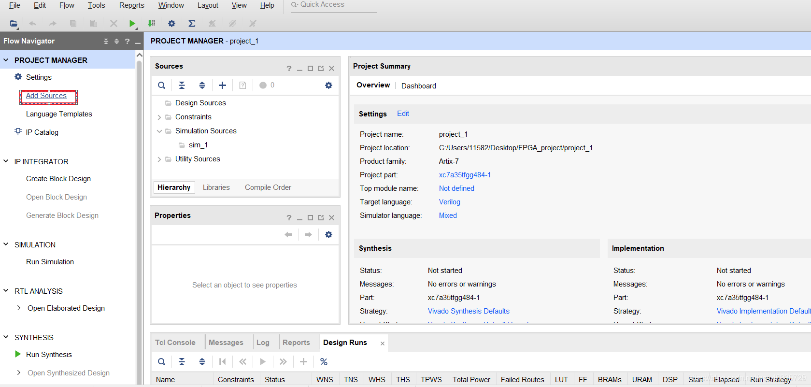This screenshot has height=387, width=811.
Task: Expand the Constraints folder in Sources
Action: click(159, 117)
